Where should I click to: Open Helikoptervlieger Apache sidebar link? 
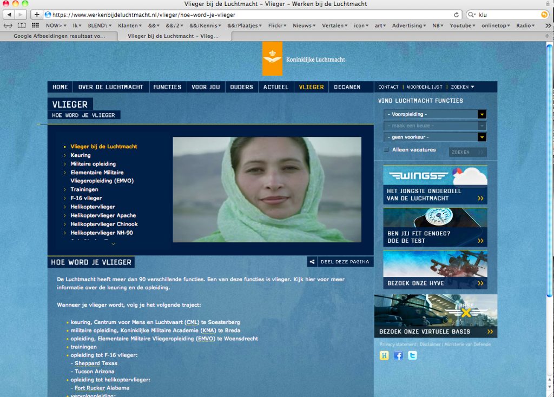(x=103, y=215)
